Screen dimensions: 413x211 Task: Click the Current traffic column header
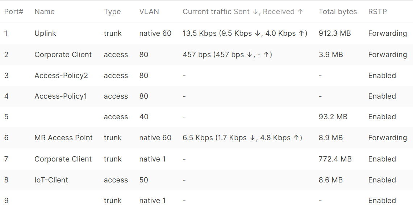click(x=243, y=12)
